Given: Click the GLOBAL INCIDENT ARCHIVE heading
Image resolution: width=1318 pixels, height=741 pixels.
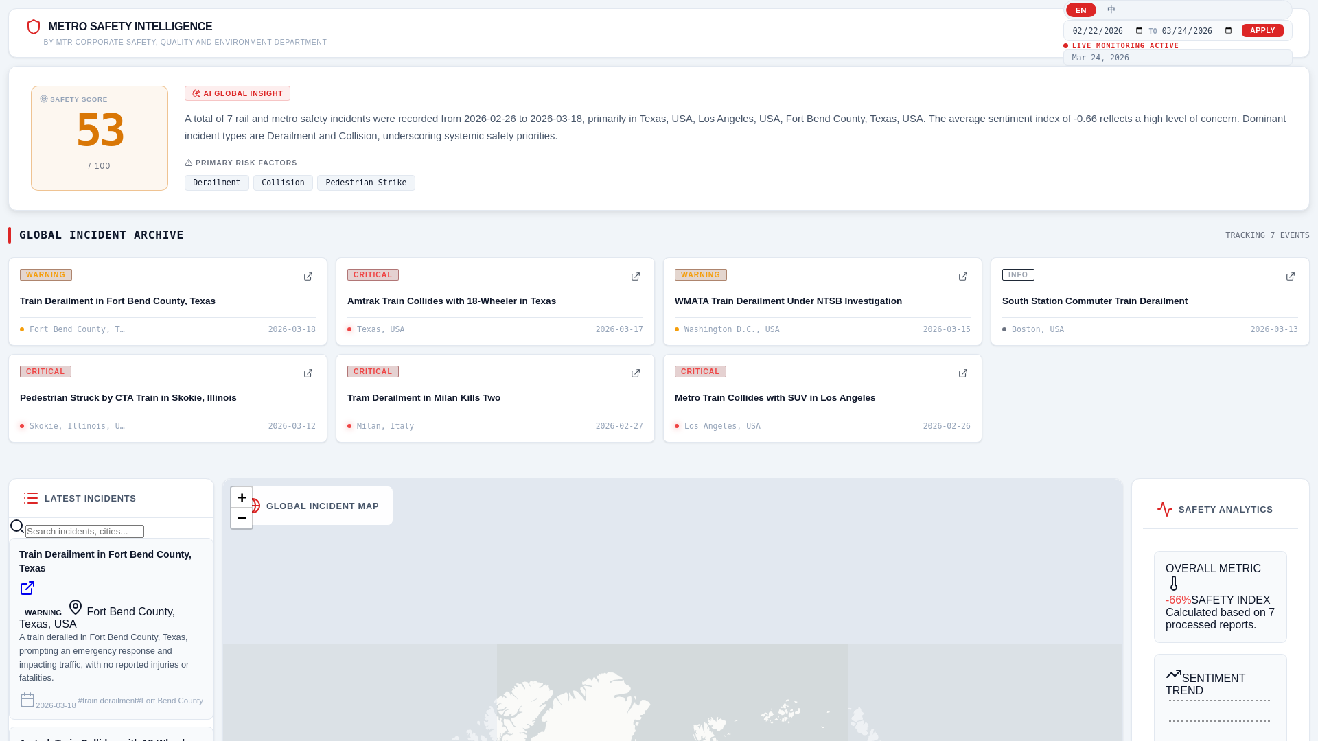Looking at the screenshot, I should 102,235.
